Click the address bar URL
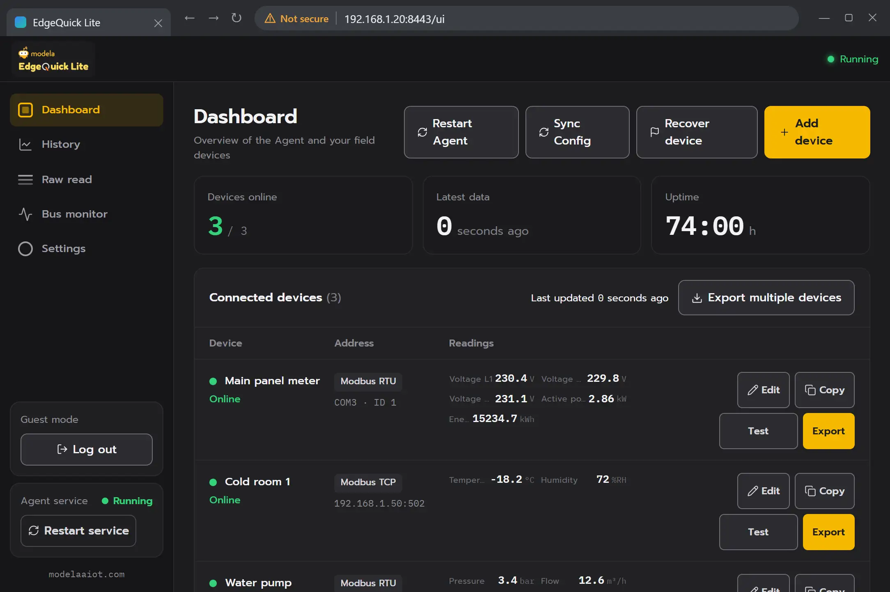Viewport: 890px width, 592px height. click(x=395, y=19)
